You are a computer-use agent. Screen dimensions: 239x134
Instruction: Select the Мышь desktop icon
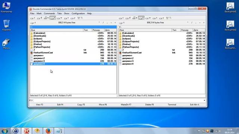(x=6, y=44)
